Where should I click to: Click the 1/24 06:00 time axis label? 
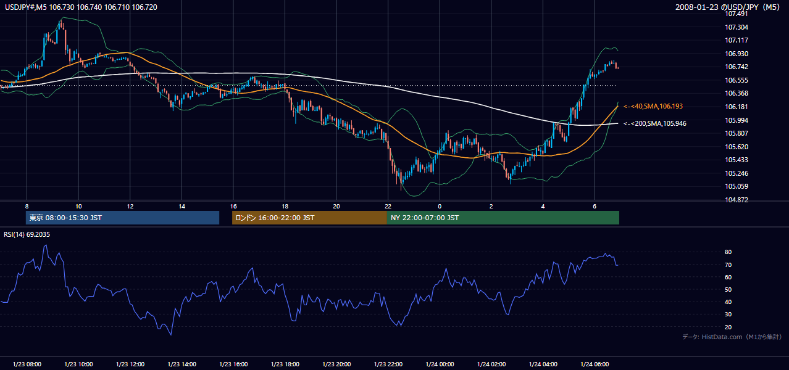tap(594, 364)
